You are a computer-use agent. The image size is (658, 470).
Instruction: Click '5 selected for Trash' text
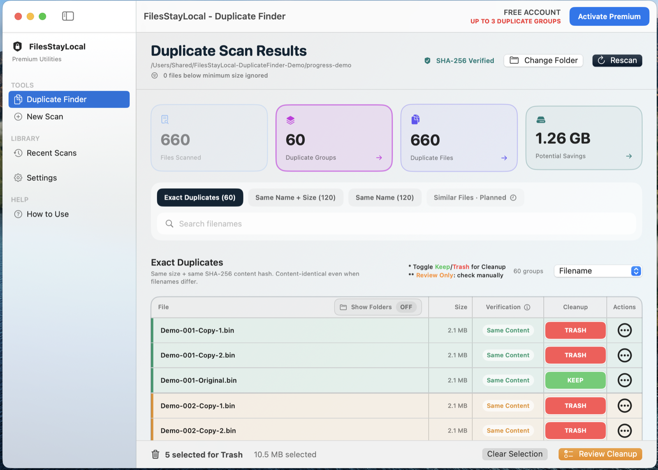pyautogui.click(x=204, y=455)
